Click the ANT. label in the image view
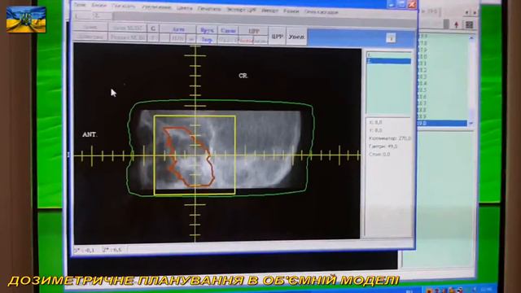Screen dimensions: 521x293 (x=90, y=134)
